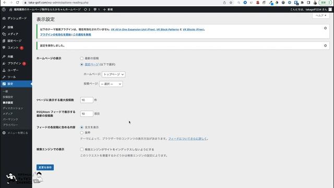This screenshot has height=188, width=334.
Task: Open プライバシー submenu
Action: tap(10, 125)
